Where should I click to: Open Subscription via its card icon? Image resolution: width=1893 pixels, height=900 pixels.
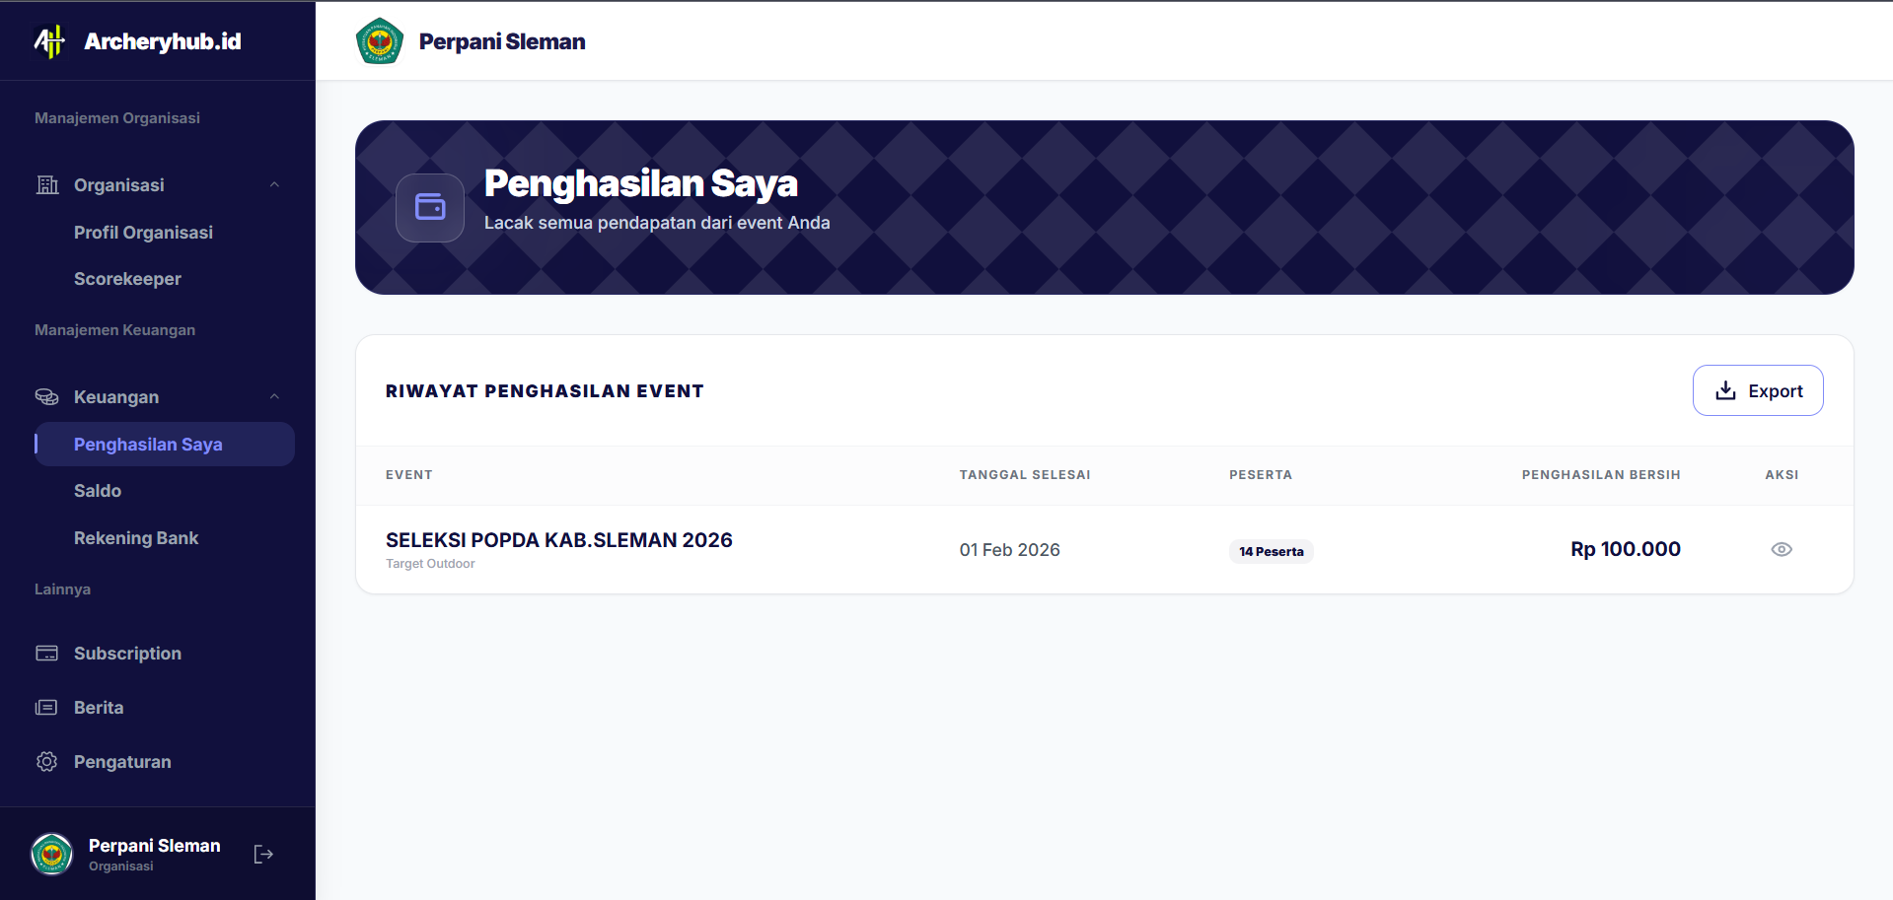pos(46,653)
